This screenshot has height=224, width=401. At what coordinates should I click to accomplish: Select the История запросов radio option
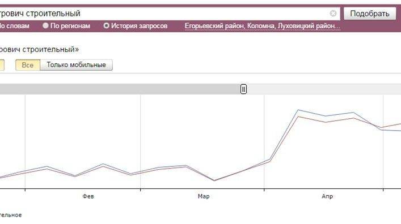point(136,26)
